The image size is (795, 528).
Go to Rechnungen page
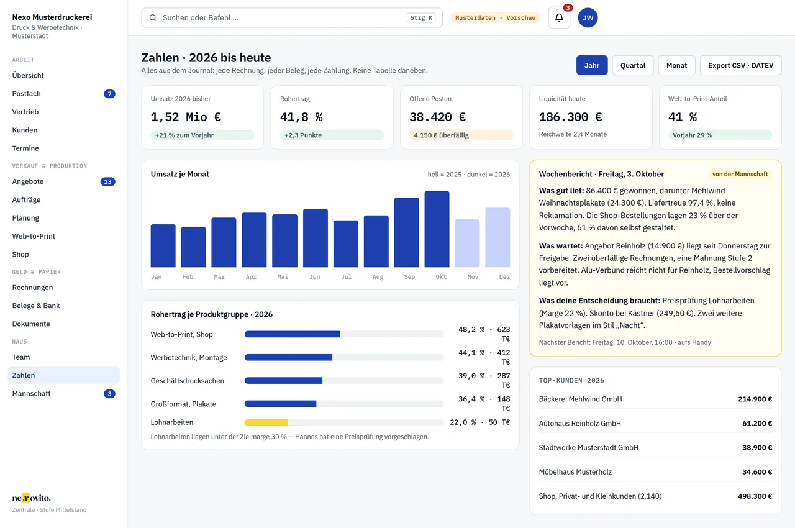63,288
